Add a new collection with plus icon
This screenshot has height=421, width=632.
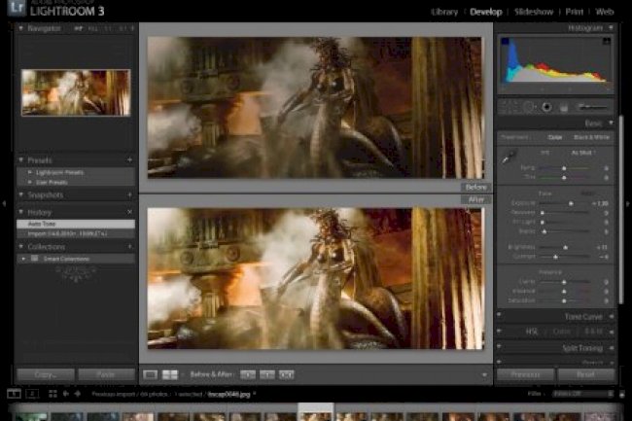pyautogui.click(x=129, y=247)
